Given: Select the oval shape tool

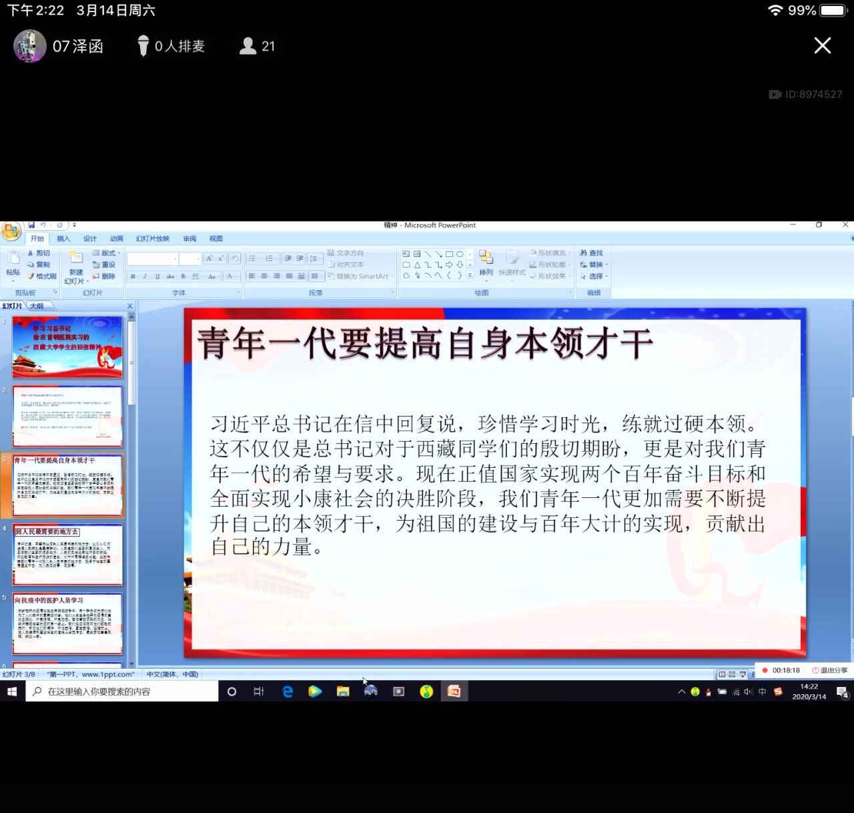Looking at the screenshot, I should pos(460,254).
